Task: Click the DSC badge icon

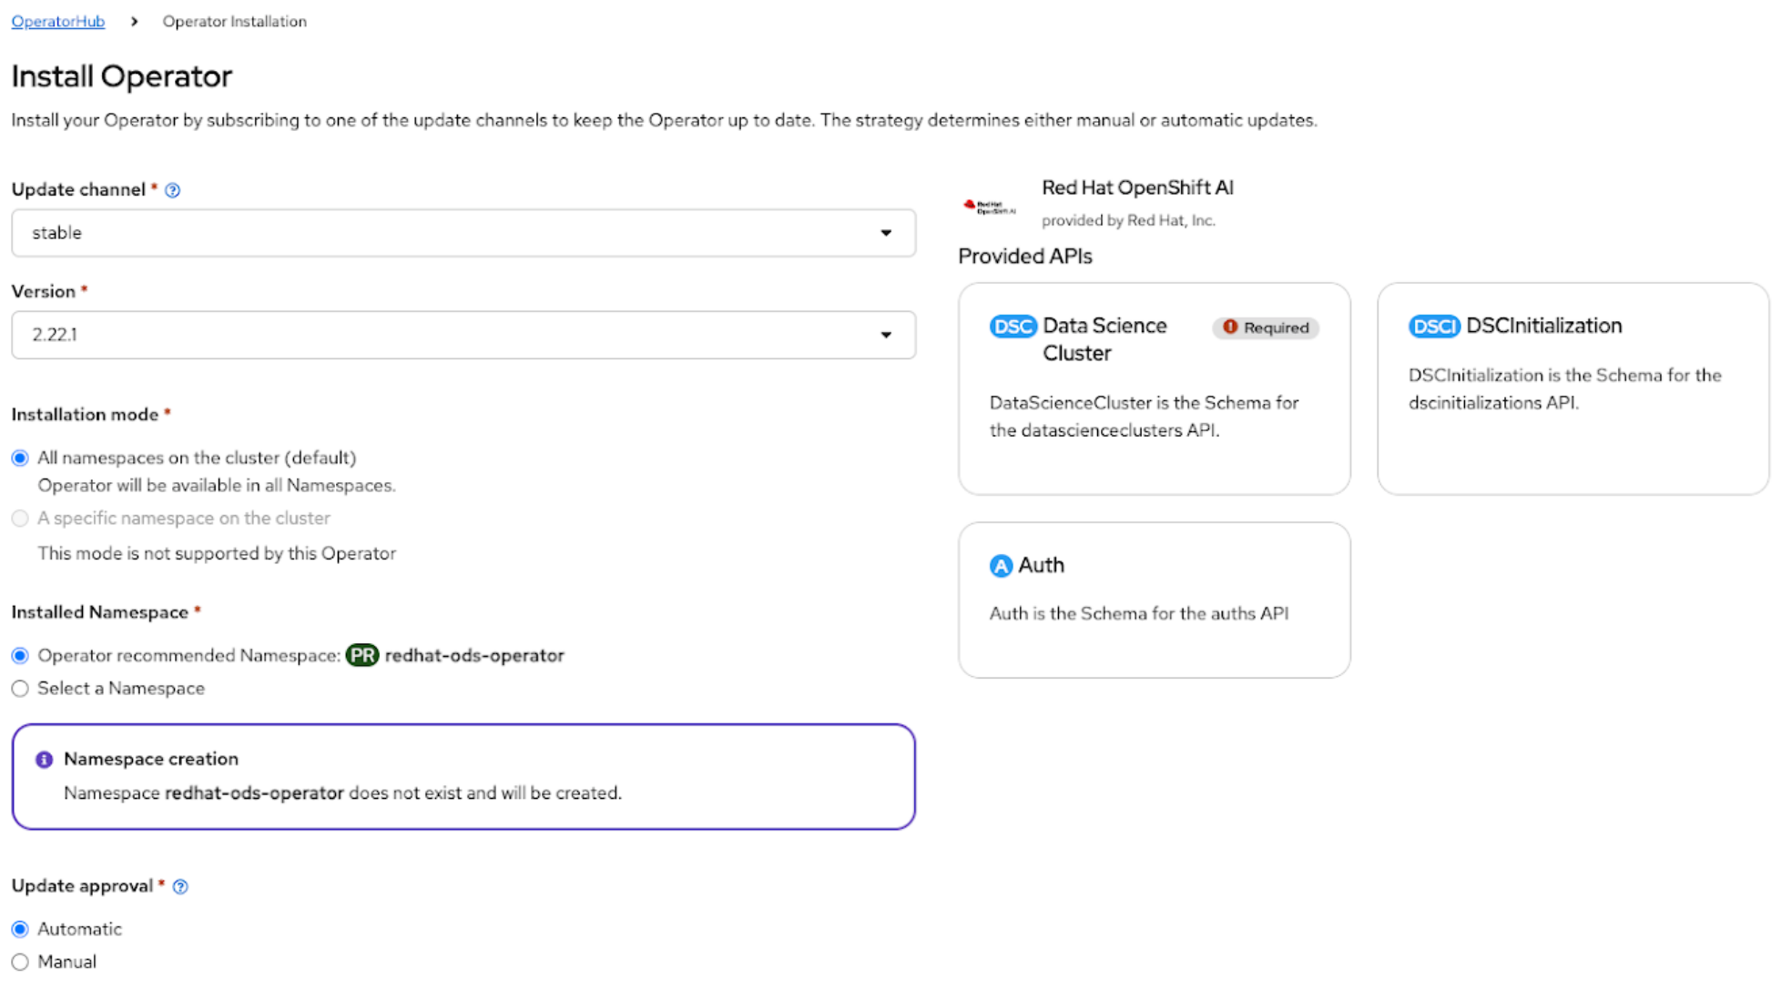Action: tap(1013, 327)
